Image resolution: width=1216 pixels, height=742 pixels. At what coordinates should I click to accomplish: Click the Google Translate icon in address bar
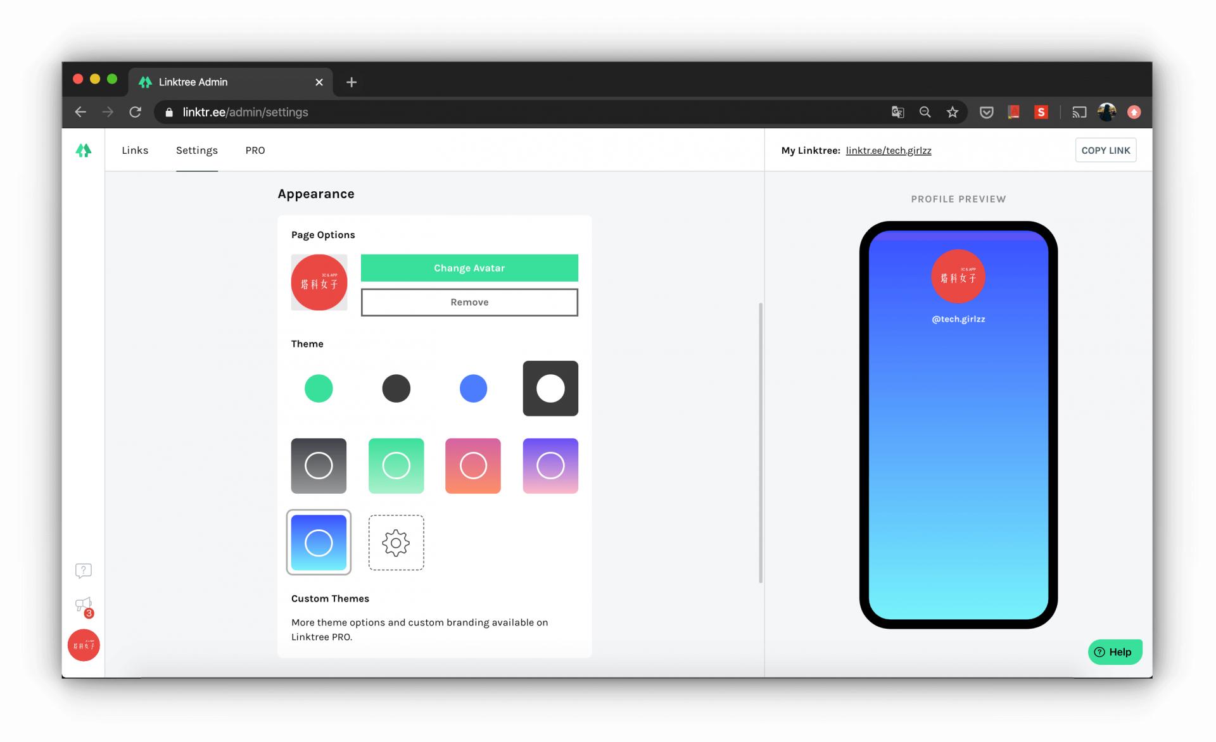[x=897, y=112]
